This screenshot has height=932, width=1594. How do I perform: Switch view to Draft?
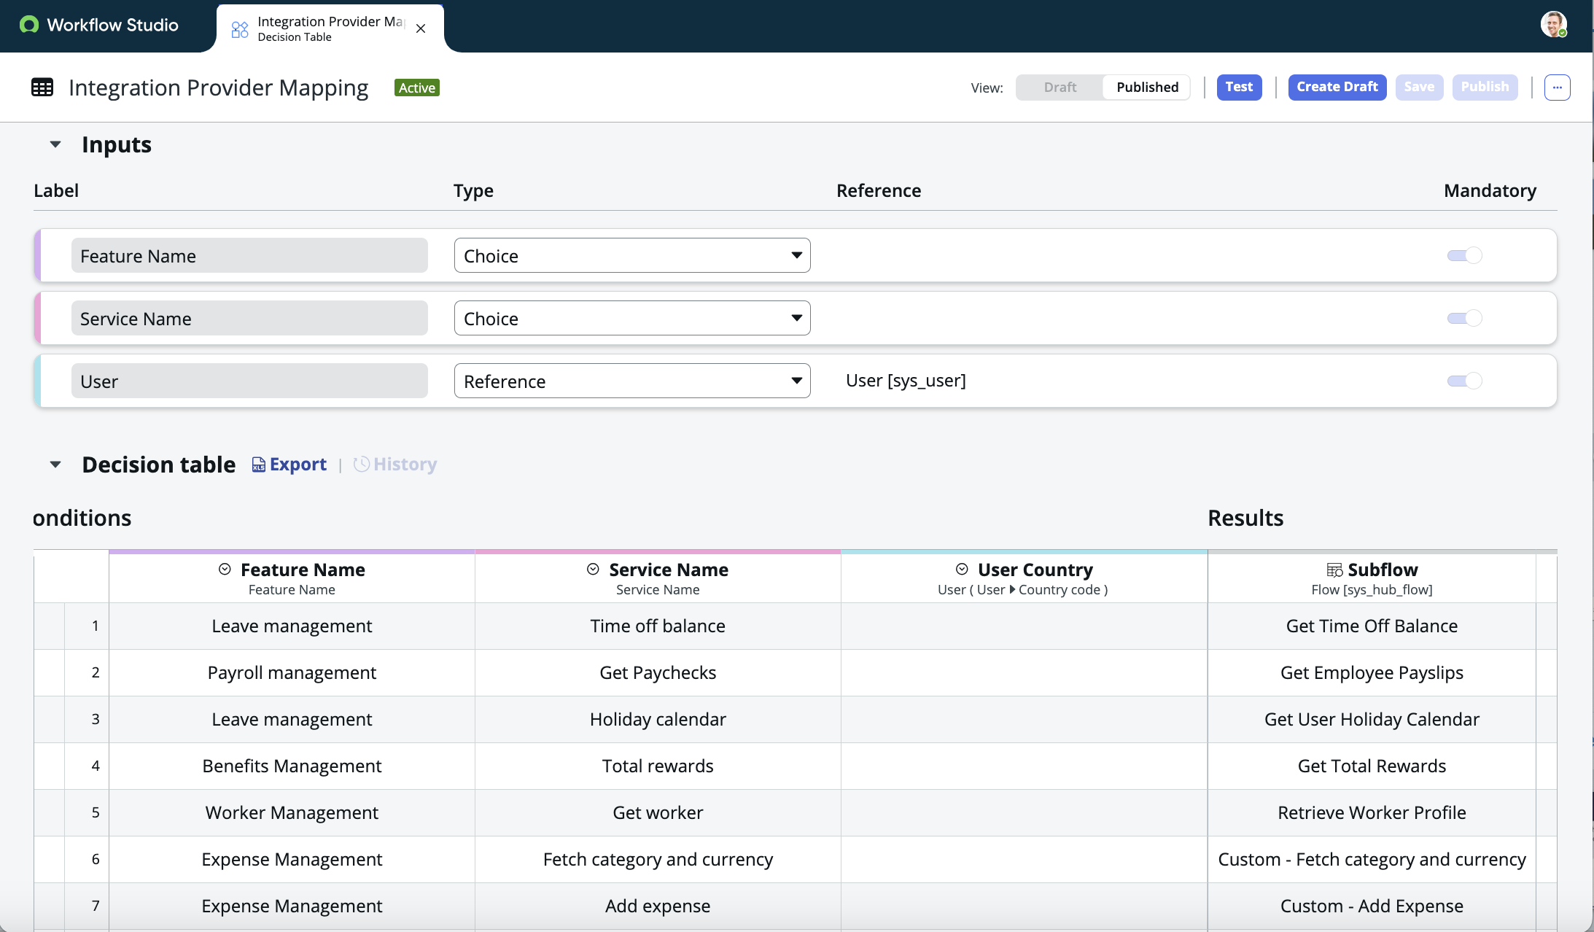1060,88
